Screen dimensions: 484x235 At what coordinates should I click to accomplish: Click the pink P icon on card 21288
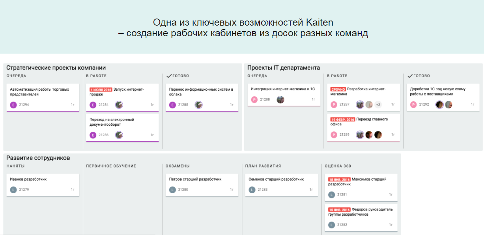pos(254,100)
